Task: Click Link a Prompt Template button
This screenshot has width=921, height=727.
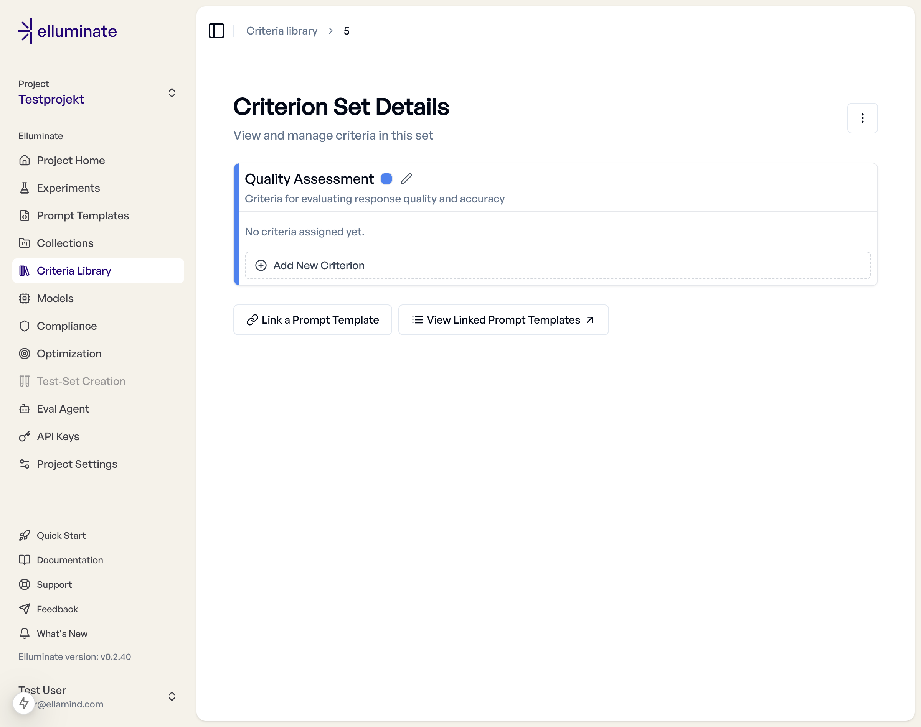Action: pos(313,320)
